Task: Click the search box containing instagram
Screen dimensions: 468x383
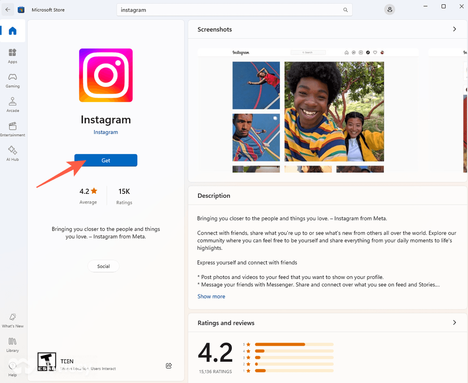Action: 234,10
